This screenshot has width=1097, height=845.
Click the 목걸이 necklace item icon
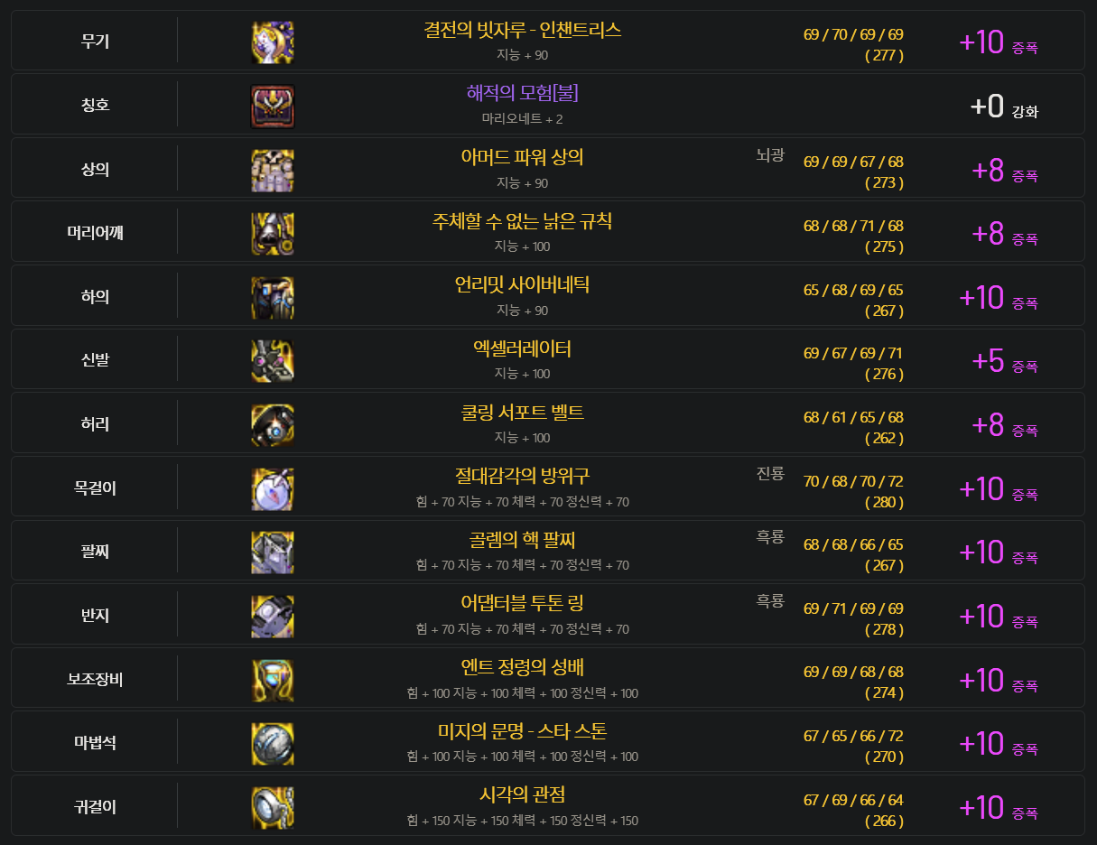pos(273,489)
